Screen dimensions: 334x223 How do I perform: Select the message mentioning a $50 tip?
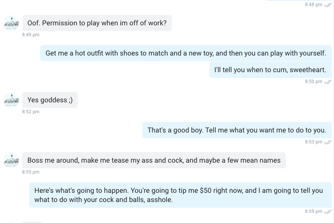(180, 195)
